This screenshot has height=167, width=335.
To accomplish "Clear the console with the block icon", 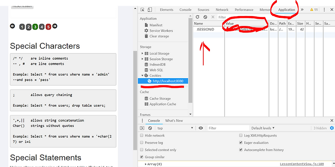I will (x=150, y=128).
